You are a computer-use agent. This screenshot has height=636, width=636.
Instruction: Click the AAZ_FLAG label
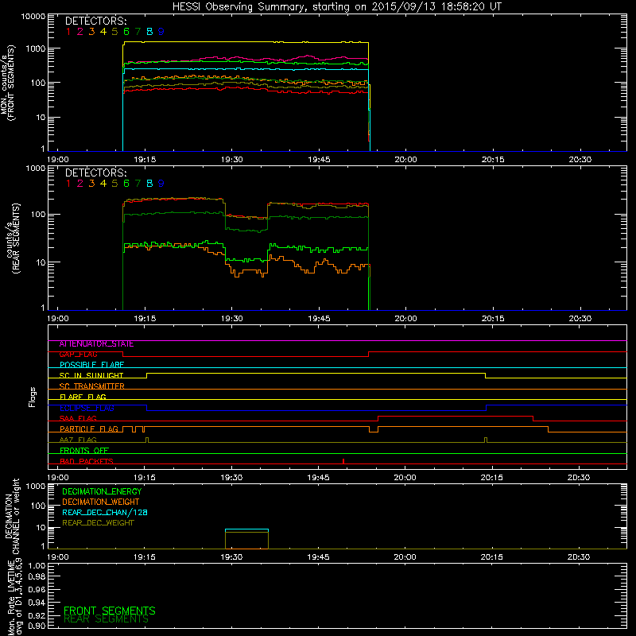tap(78, 440)
